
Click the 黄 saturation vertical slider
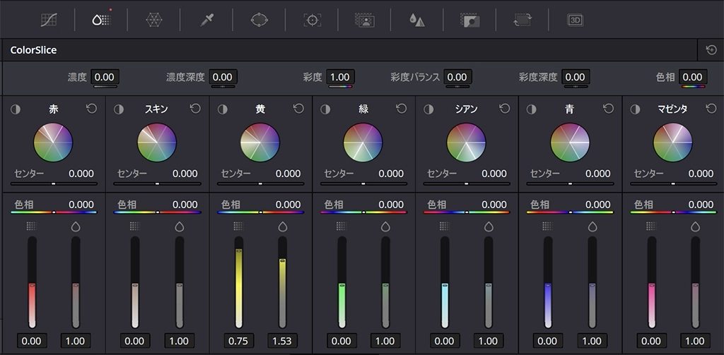pyautogui.click(x=282, y=282)
